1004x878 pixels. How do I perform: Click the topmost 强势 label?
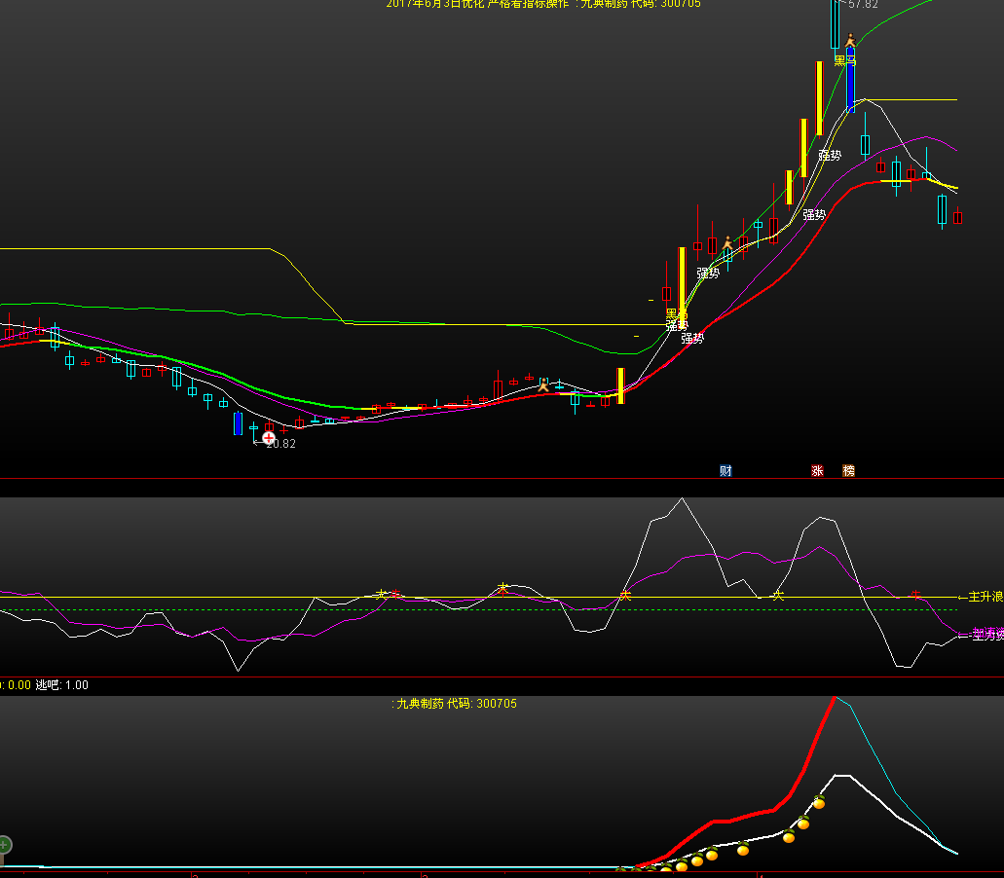click(830, 155)
